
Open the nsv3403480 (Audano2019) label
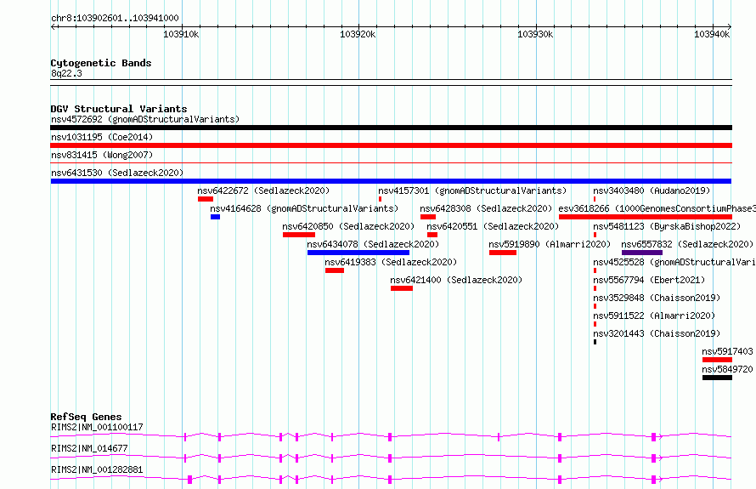point(652,190)
